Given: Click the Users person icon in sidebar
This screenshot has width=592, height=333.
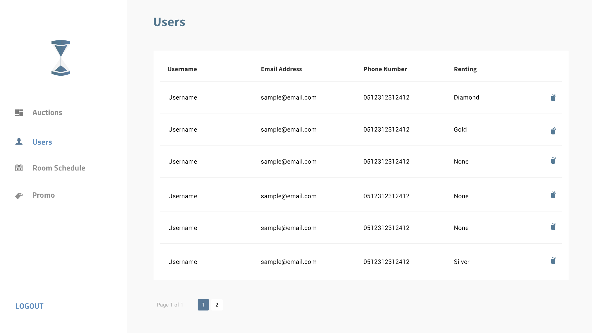Looking at the screenshot, I should tap(19, 141).
